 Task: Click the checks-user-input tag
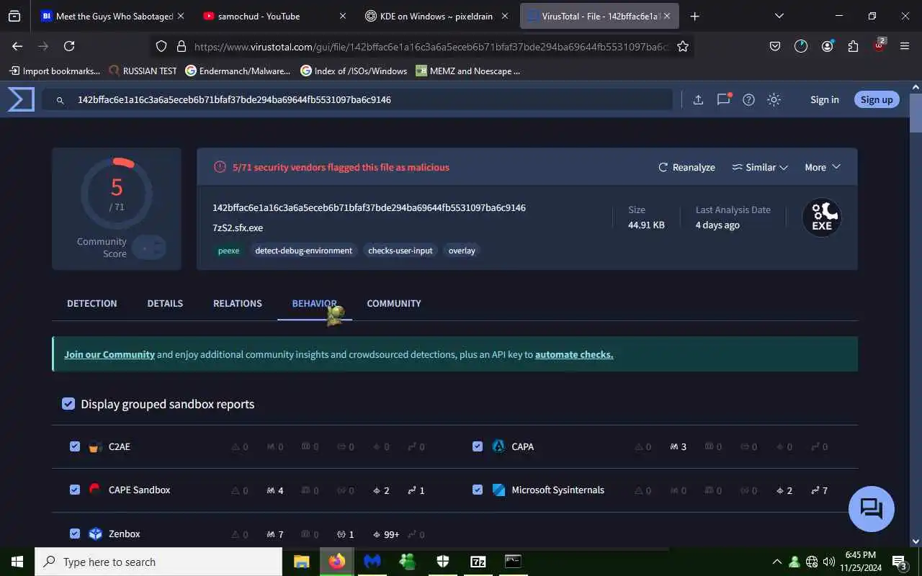(x=400, y=251)
